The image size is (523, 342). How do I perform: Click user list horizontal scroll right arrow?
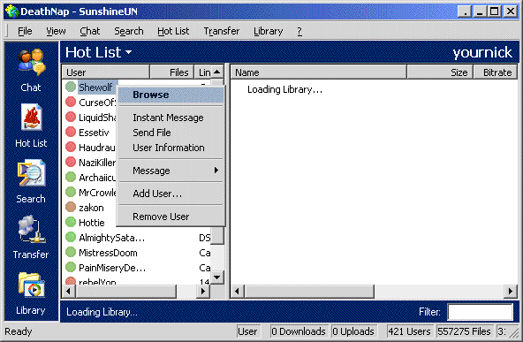(x=203, y=291)
